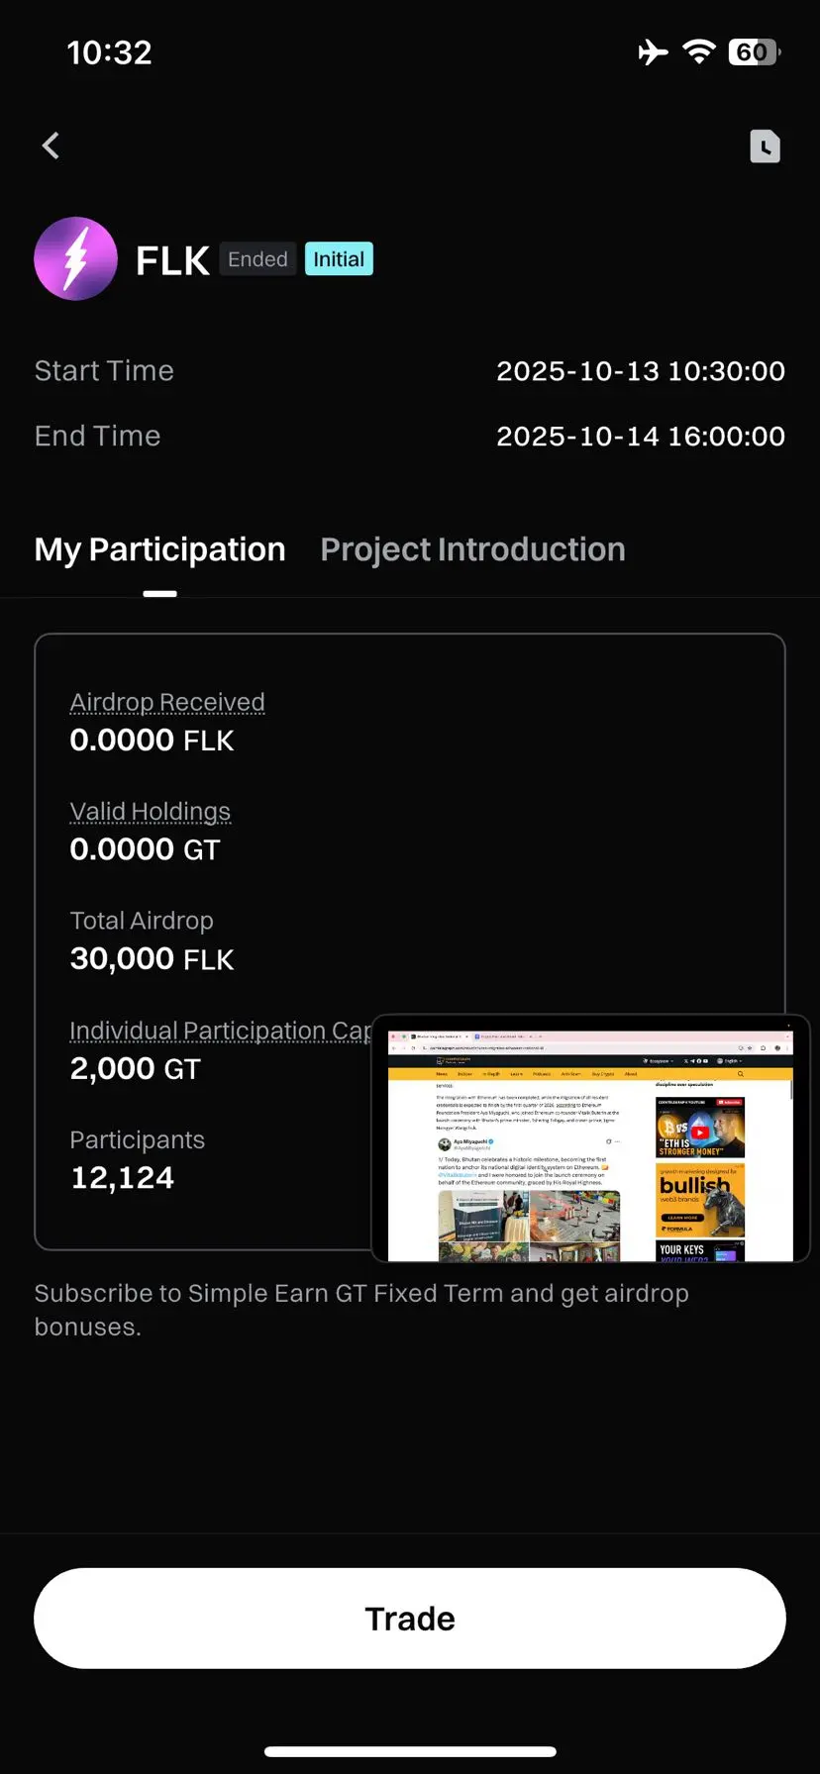
Task: Tap the Trade button
Action: [410, 1619]
